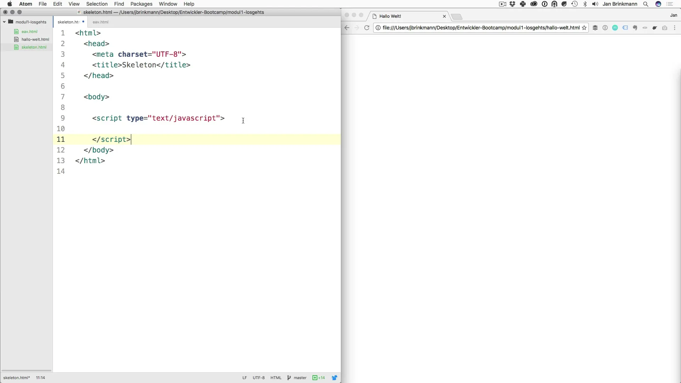Open the Creative Cloud menu bar icon
The width and height of the screenshot is (681, 383).
click(533, 4)
